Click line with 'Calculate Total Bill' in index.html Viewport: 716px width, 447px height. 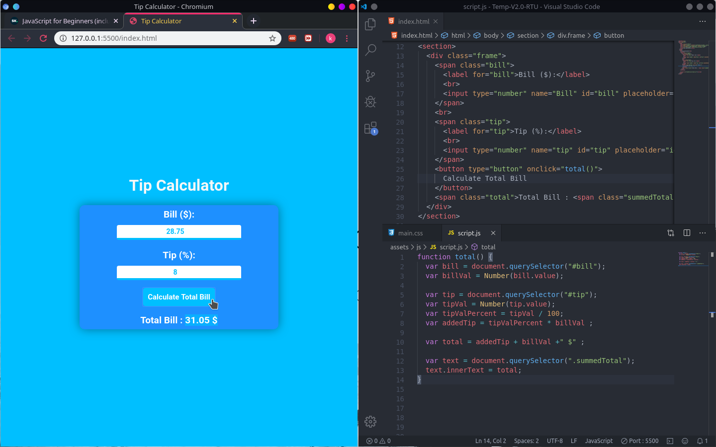pos(485,178)
